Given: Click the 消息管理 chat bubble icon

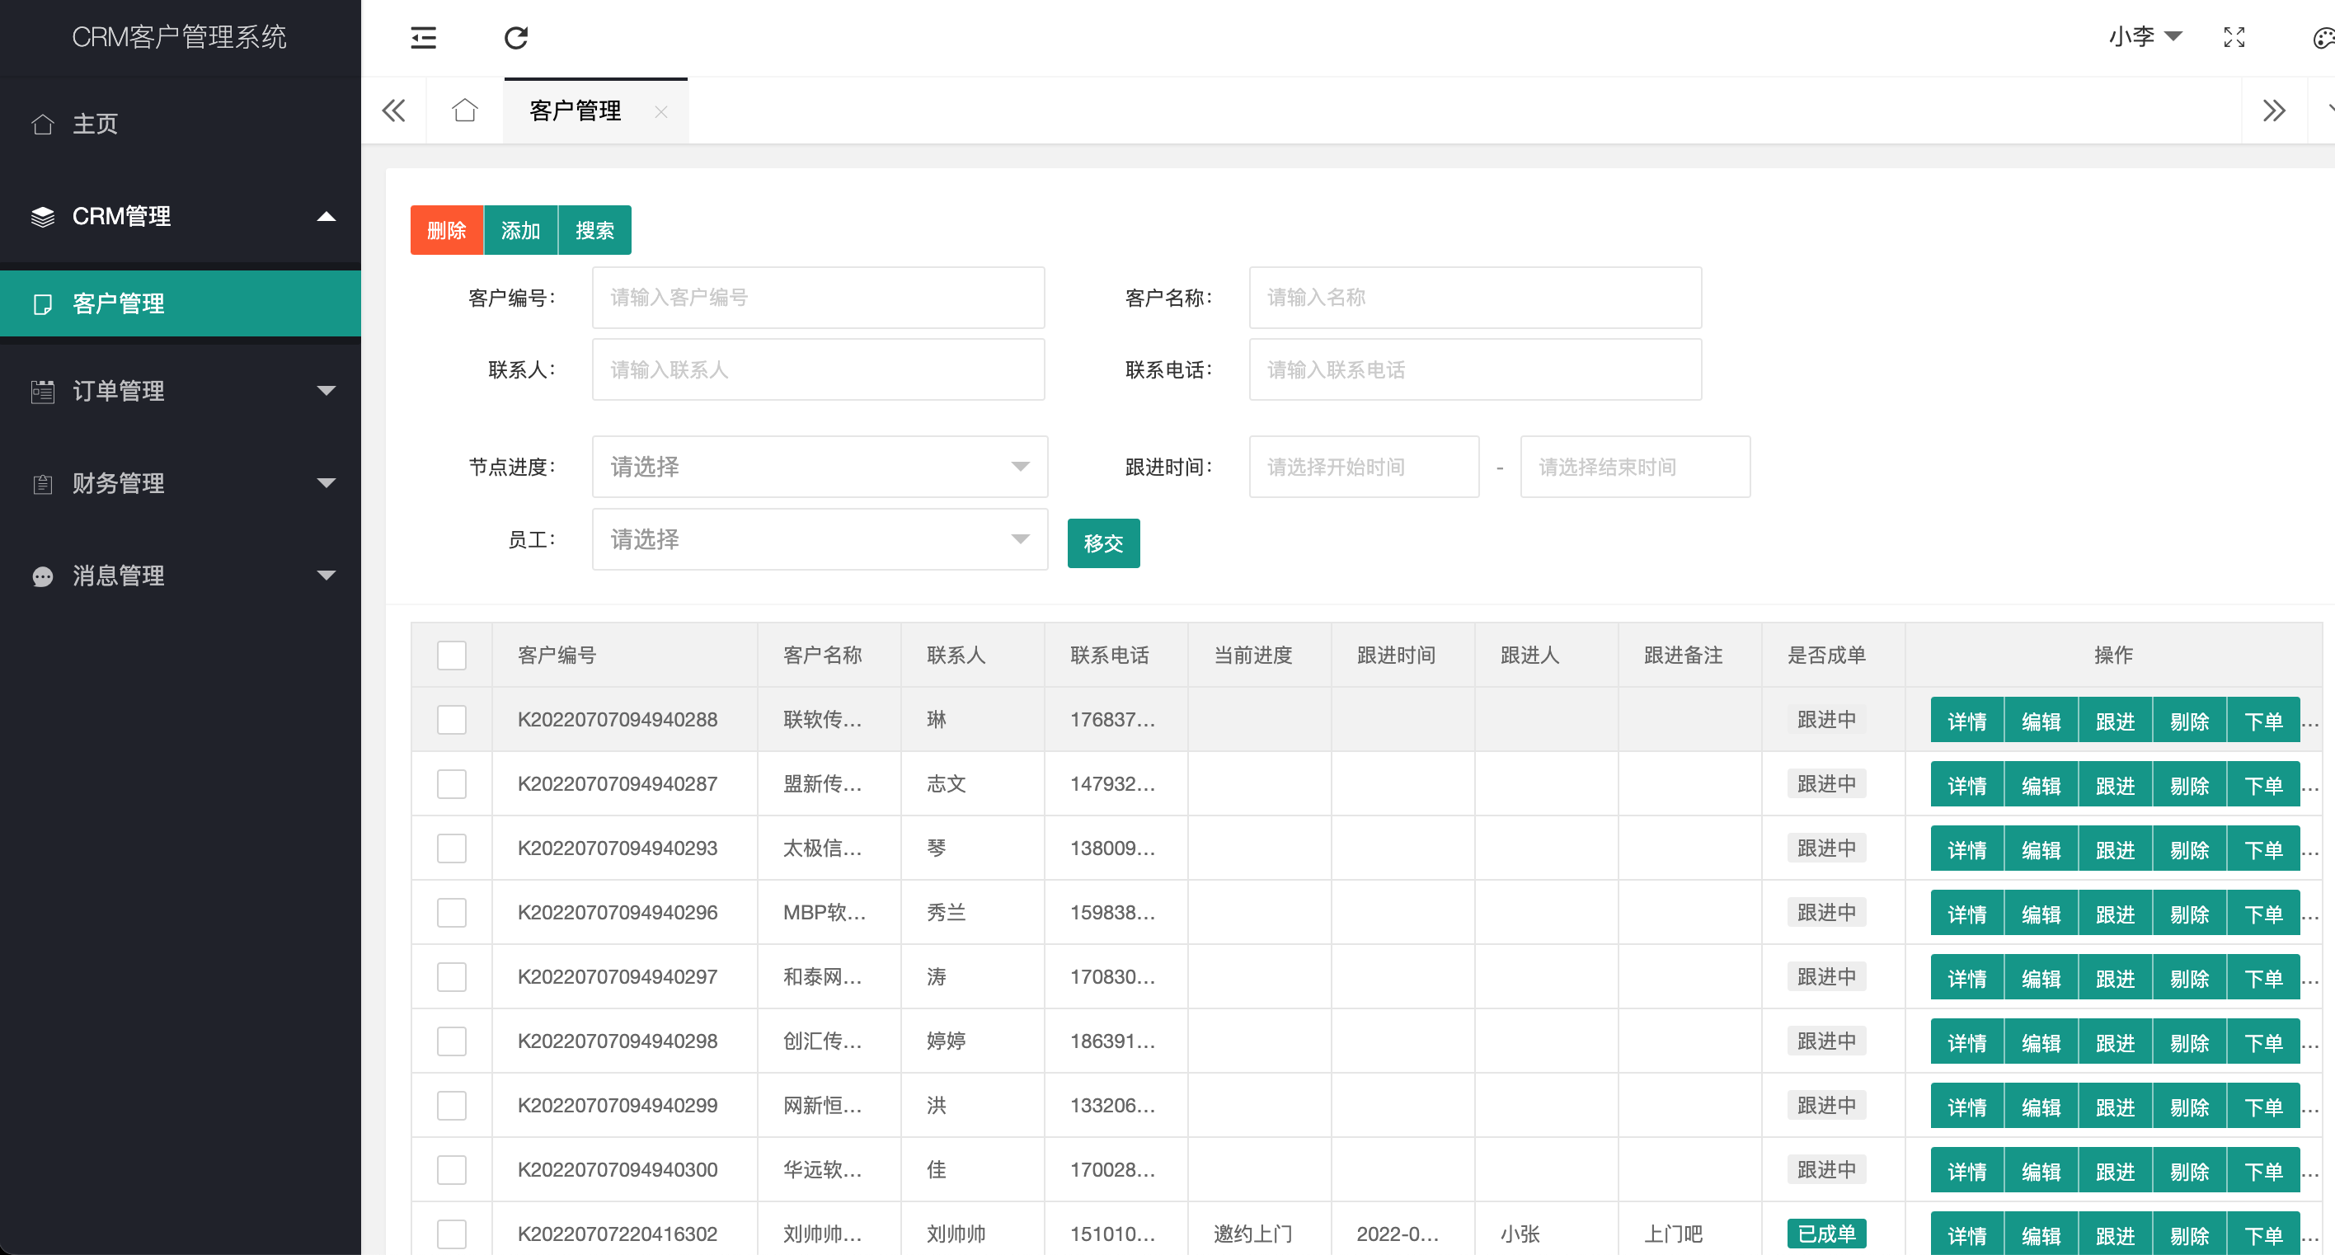Looking at the screenshot, I should tap(43, 576).
